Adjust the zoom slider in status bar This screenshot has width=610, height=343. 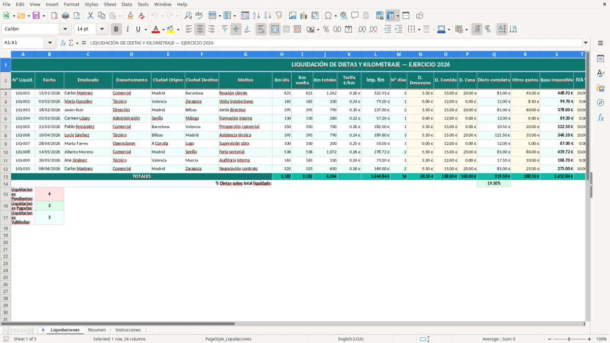pyautogui.click(x=569, y=339)
